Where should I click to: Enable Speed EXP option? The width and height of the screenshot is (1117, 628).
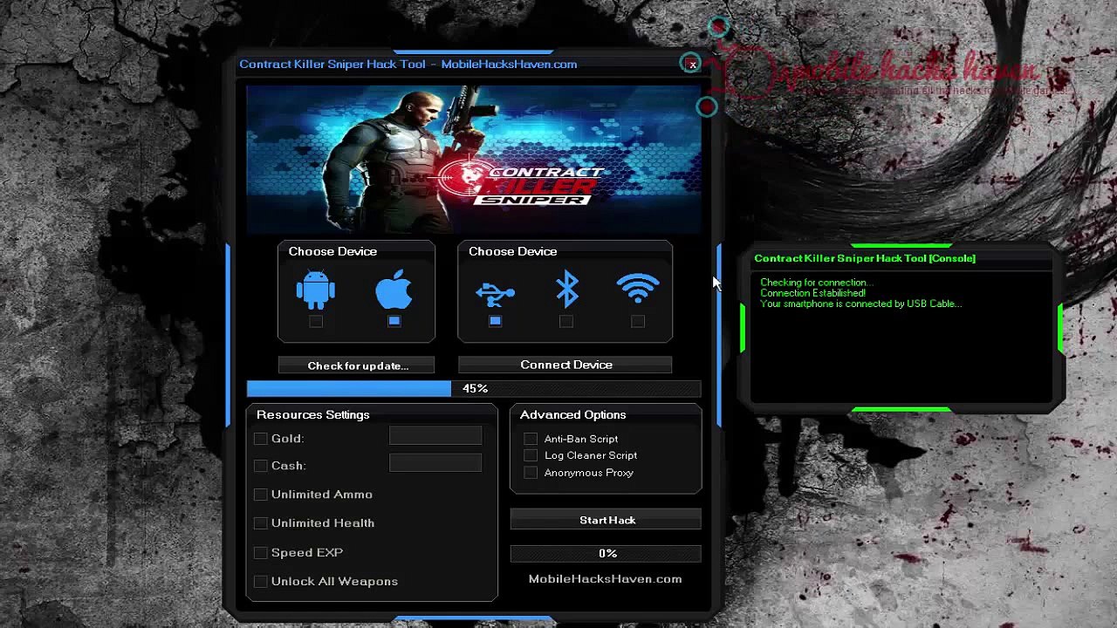point(261,553)
